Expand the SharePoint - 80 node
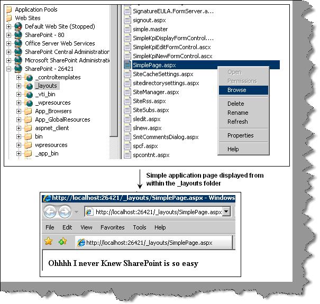This screenshot has width=320, height=304. (8, 35)
